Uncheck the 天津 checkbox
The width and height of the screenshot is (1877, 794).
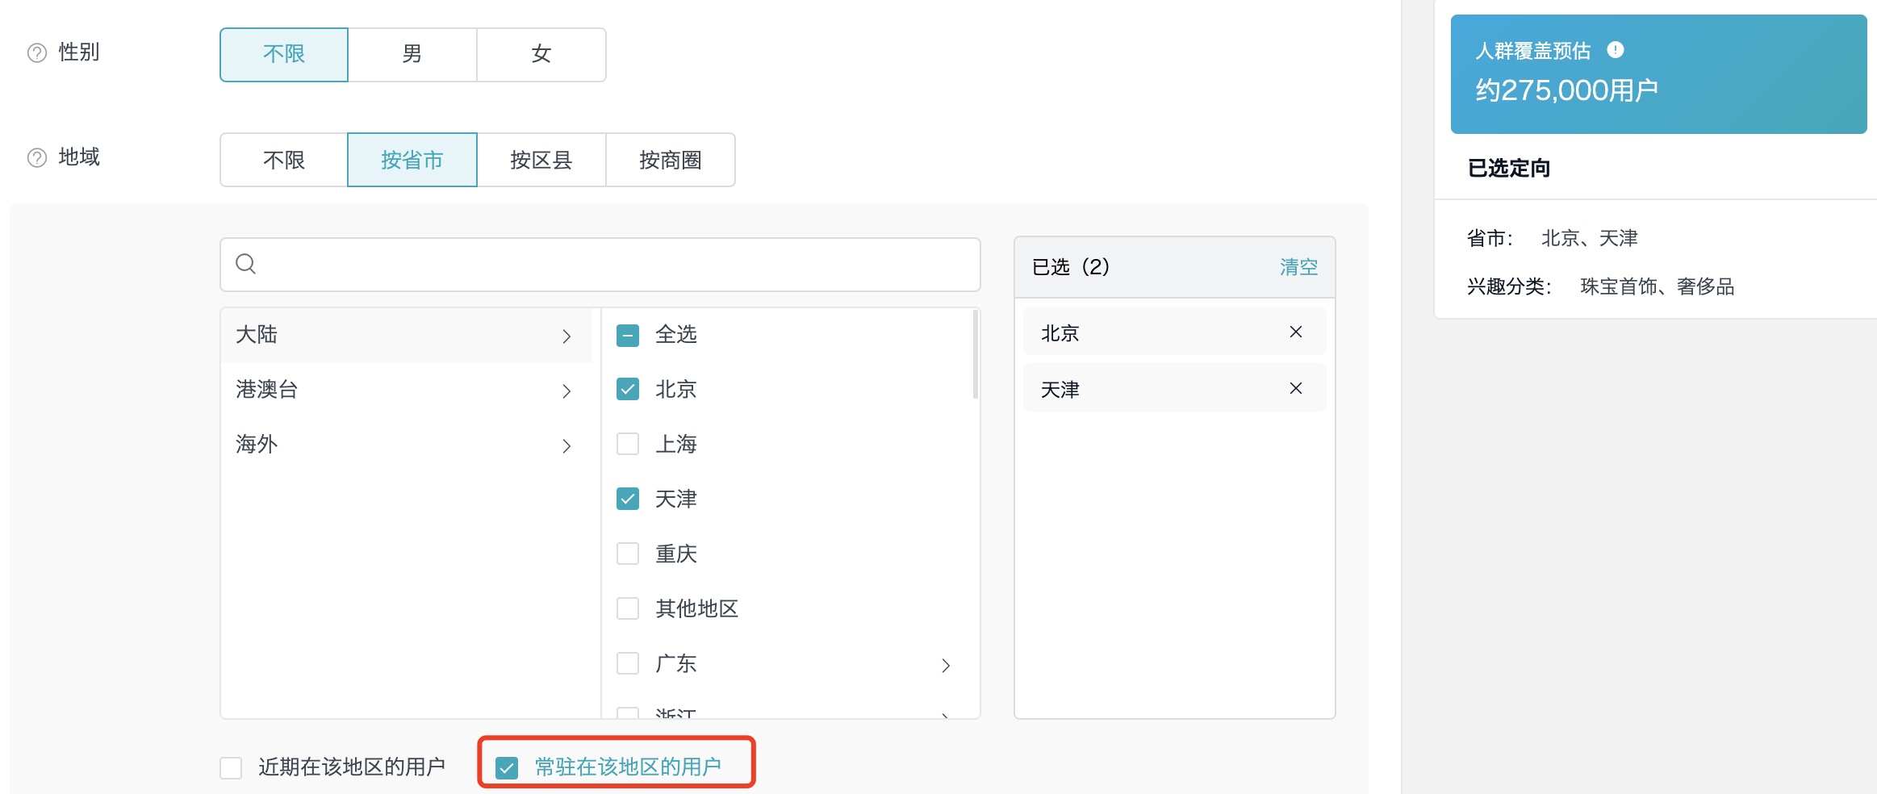(x=628, y=499)
